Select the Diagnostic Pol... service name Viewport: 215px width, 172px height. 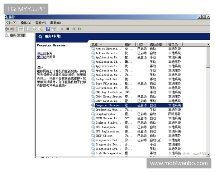click(x=108, y=140)
